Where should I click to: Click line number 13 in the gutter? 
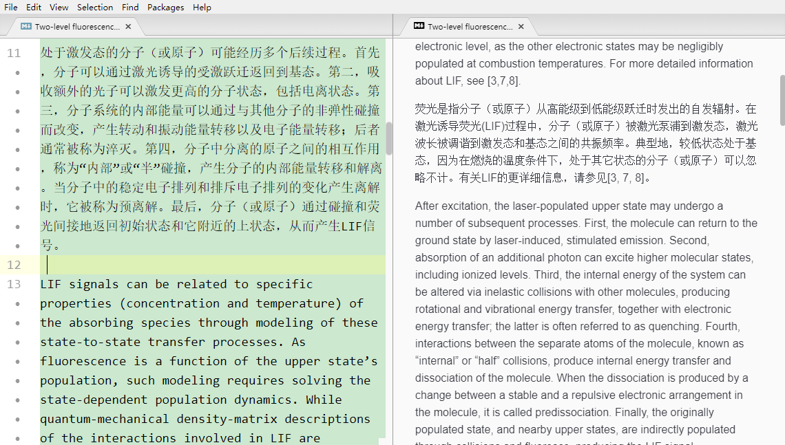[14, 283]
